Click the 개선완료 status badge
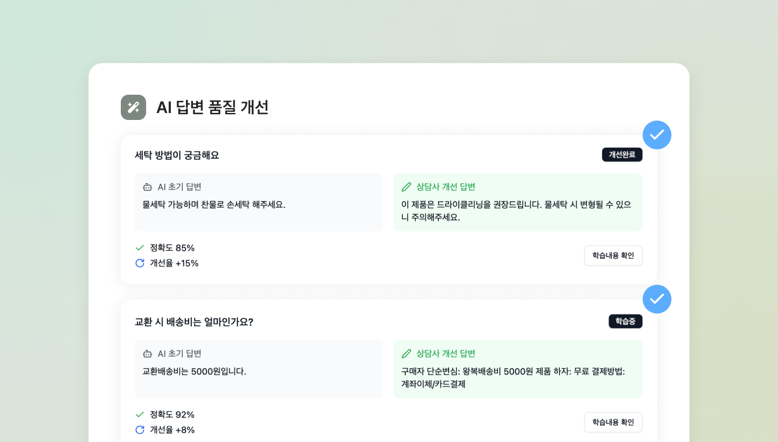The width and height of the screenshot is (778, 442). (x=622, y=155)
